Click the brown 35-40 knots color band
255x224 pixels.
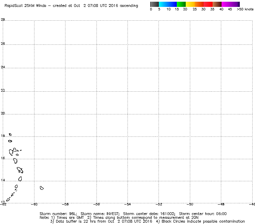[x=217, y=4]
